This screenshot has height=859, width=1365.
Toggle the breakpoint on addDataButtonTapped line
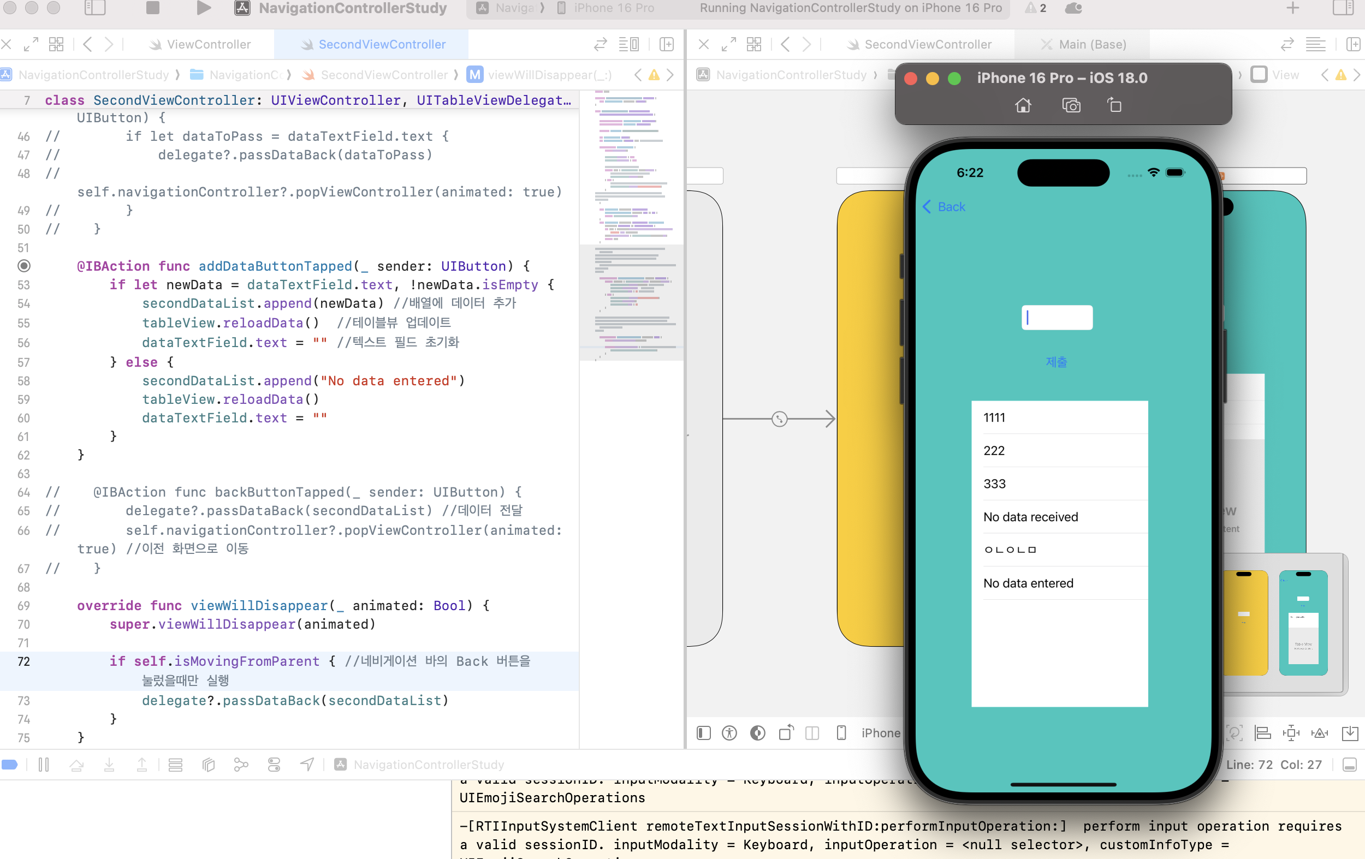24,266
